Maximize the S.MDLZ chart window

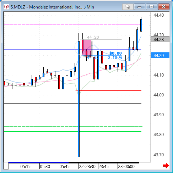pyautogui.click(x=152, y=7)
